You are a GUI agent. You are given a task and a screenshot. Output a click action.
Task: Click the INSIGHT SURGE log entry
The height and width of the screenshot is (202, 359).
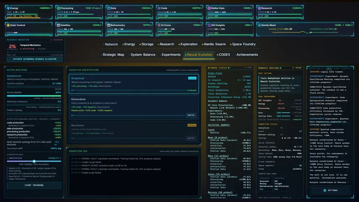(x=99, y=166)
